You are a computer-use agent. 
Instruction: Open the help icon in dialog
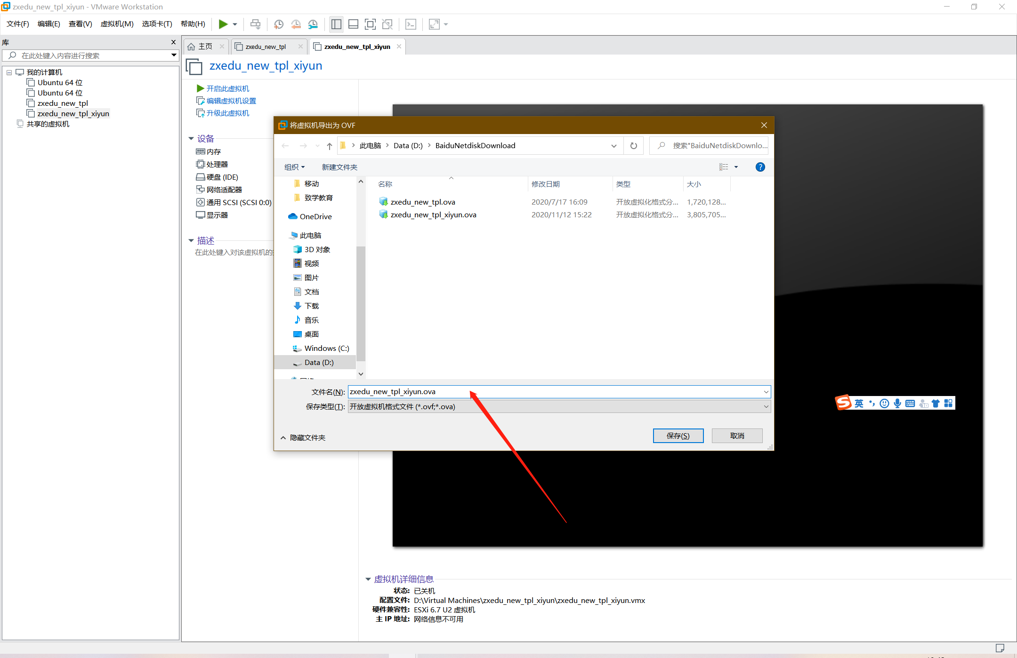pos(760,167)
